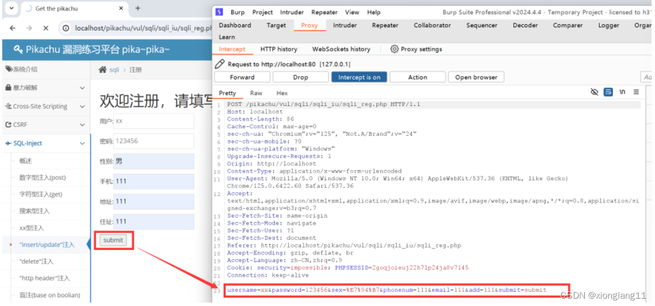This screenshot has width=655, height=306.
Task: Drop the intercepted request
Action: click(300, 77)
